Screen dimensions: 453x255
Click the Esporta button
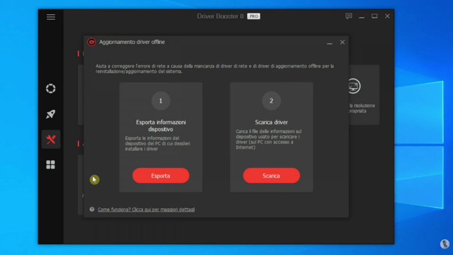click(160, 176)
